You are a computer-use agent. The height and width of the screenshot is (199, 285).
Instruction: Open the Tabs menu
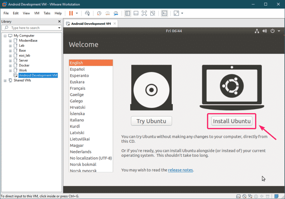(47, 13)
